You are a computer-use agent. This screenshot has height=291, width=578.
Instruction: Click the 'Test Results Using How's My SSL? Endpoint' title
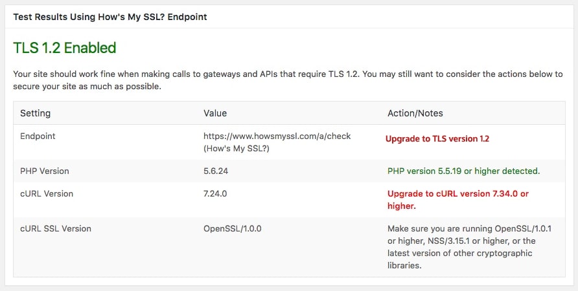[110, 17]
